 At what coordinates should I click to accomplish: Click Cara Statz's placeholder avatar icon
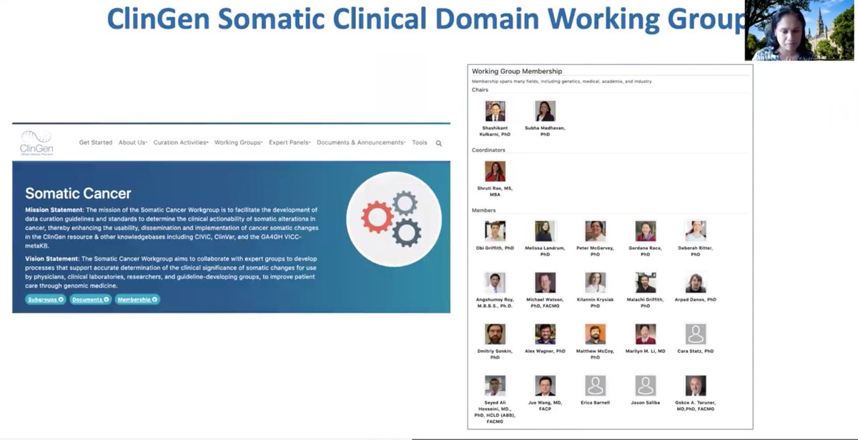coord(694,333)
